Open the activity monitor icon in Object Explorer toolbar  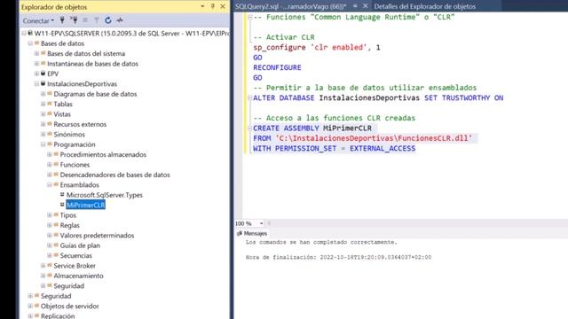click(120, 20)
